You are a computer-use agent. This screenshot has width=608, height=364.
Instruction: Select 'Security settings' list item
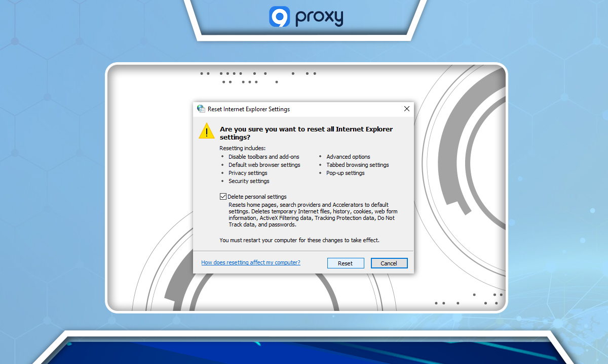click(249, 181)
